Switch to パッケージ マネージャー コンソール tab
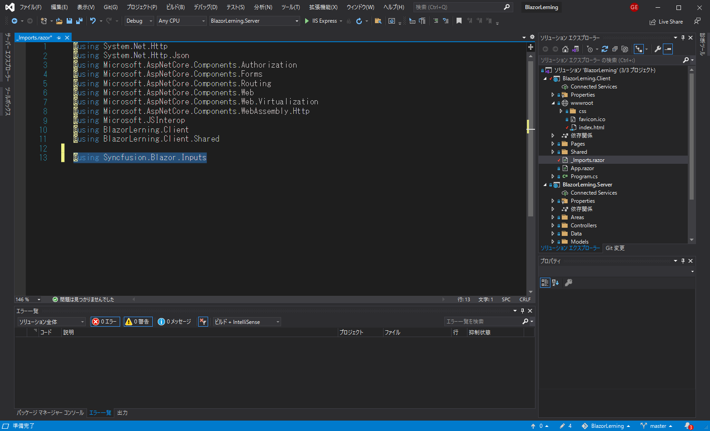This screenshot has height=431, width=710. 50,413
